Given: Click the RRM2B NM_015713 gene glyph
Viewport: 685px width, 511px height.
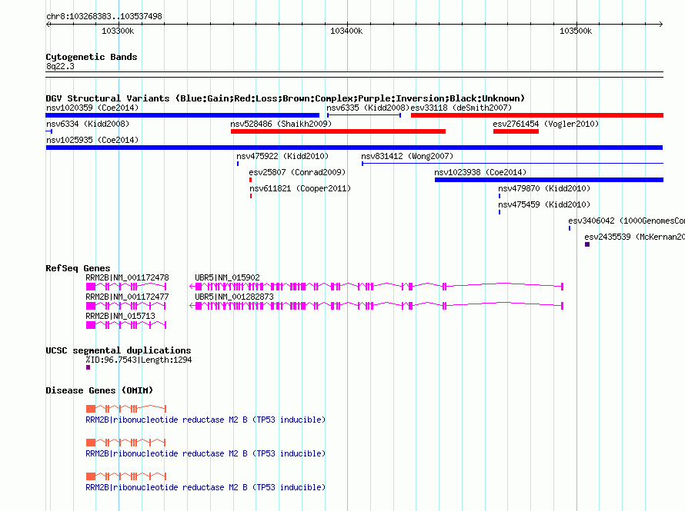Looking at the screenshot, I should tap(126, 325).
